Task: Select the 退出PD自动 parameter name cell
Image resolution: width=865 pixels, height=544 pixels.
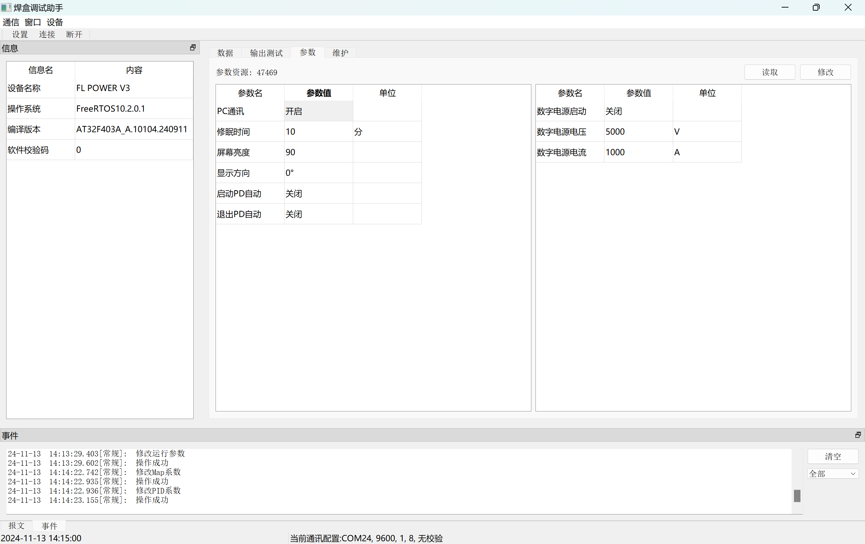Action: click(250, 214)
